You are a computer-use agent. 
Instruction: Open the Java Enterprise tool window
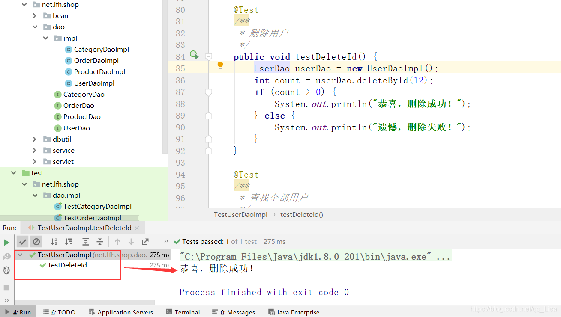tap(294, 312)
